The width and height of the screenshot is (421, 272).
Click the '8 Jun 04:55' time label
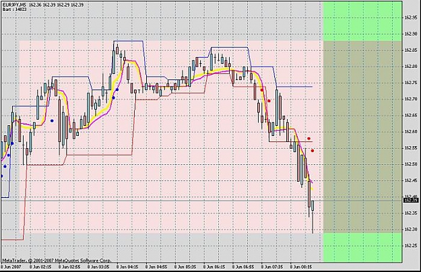coord(156,267)
